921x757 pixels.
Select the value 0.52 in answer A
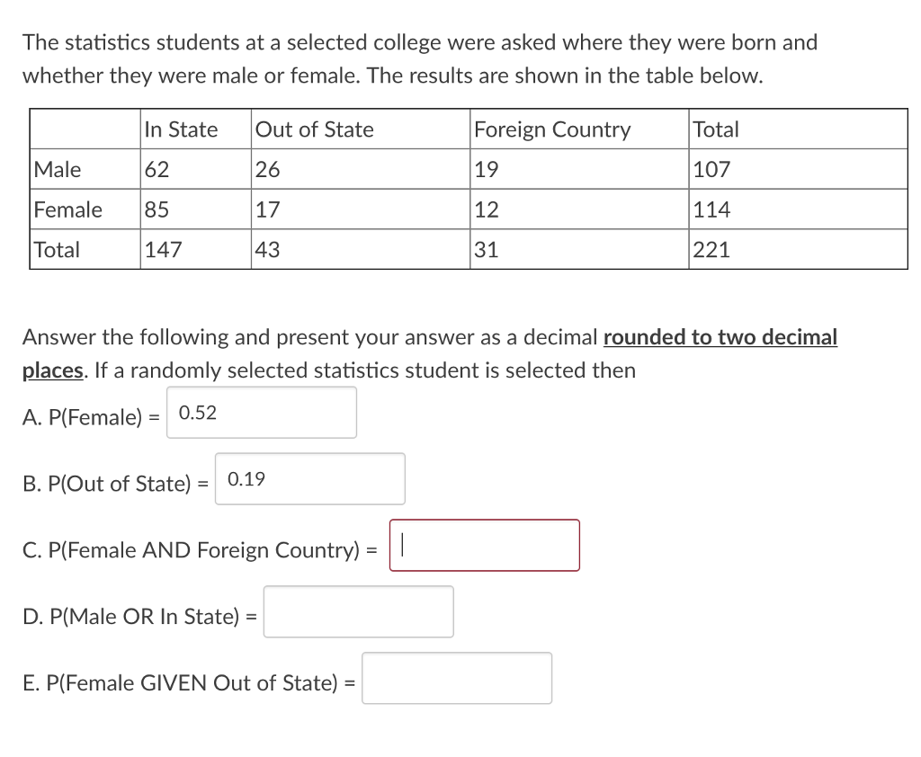196,414
